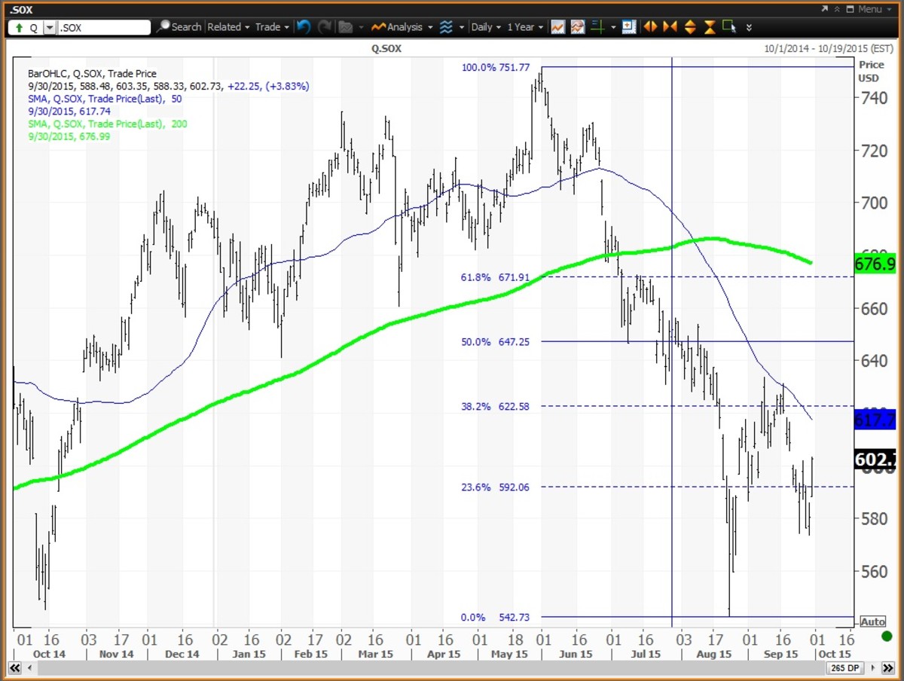Image resolution: width=904 pixels, height=681 pixels.
Task: Click the blue wavy lines chart-type icon
Action: pos(446,27)
